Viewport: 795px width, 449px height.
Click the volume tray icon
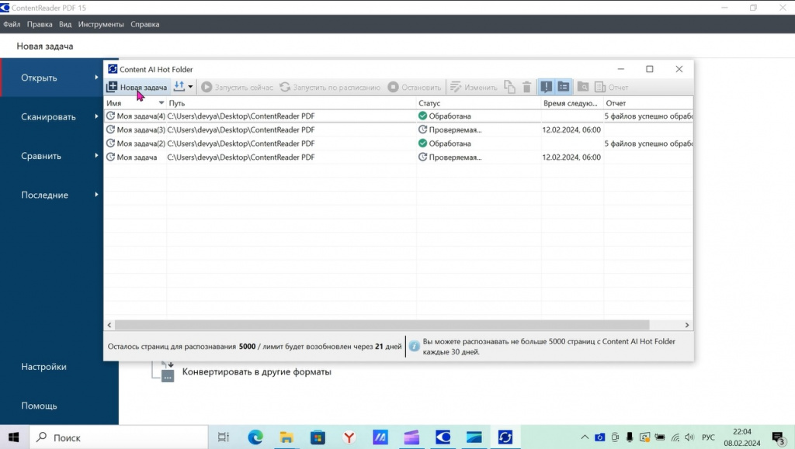[x=689, y=437]
